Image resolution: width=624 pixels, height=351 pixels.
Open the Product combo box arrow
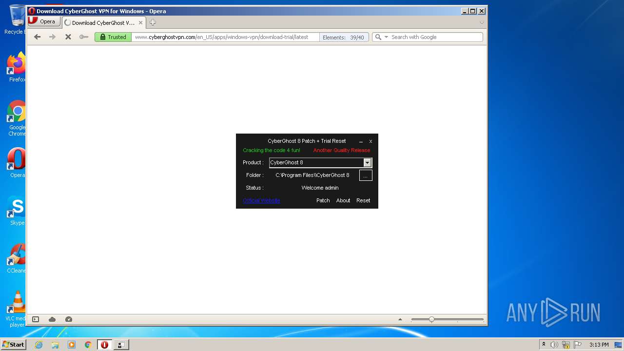tap(367, 163)
